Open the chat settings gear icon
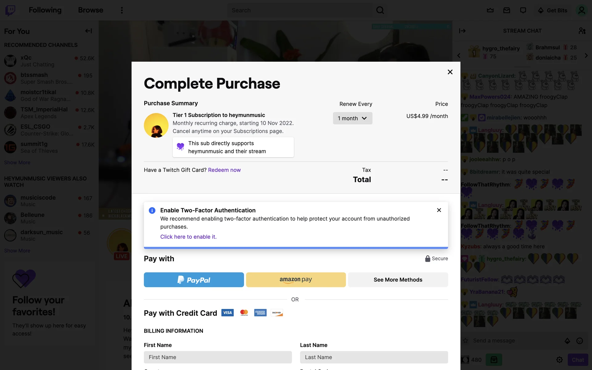592x370 pixels. tap(559, 360)
